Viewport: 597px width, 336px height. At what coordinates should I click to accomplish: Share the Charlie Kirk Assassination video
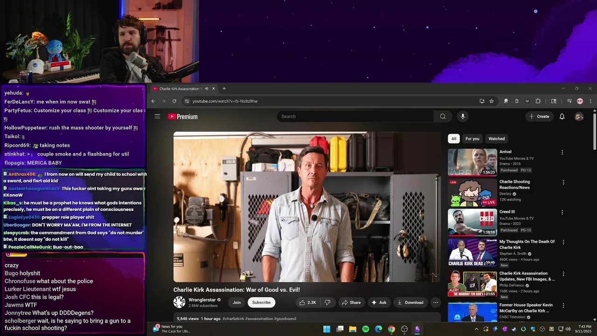click(351, 302)
